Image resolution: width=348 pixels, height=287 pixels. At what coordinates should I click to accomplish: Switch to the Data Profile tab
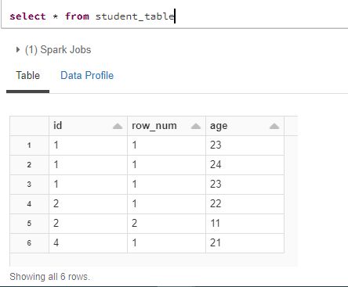87,76
